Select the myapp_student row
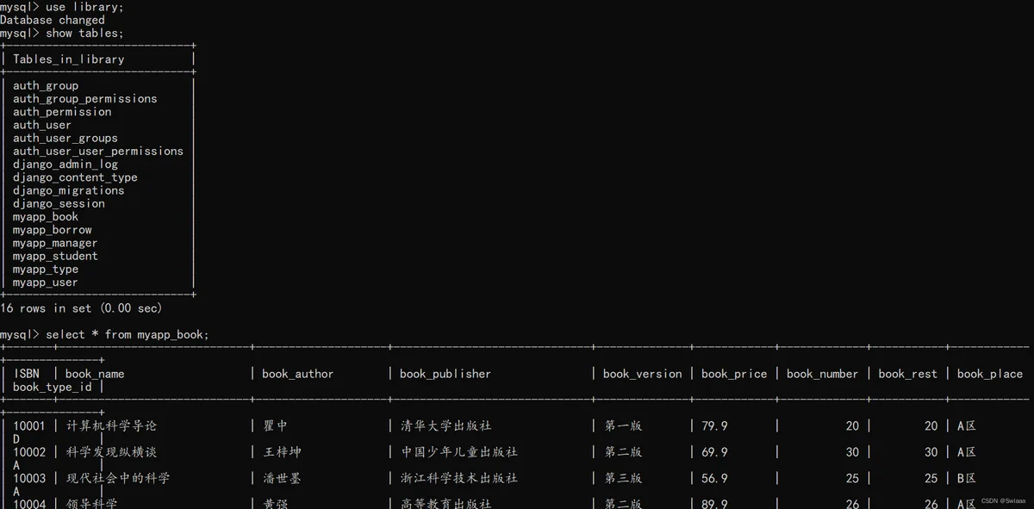 [x=55, y=256]
